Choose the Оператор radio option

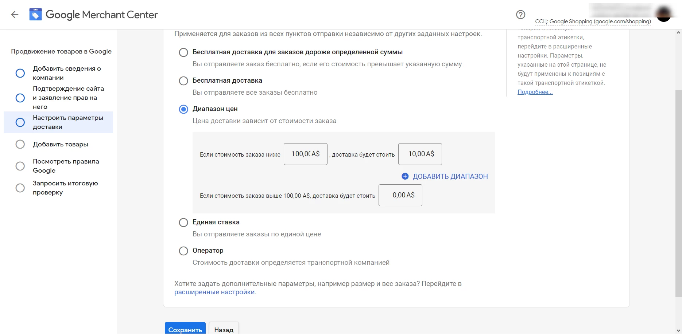point(183,251)
